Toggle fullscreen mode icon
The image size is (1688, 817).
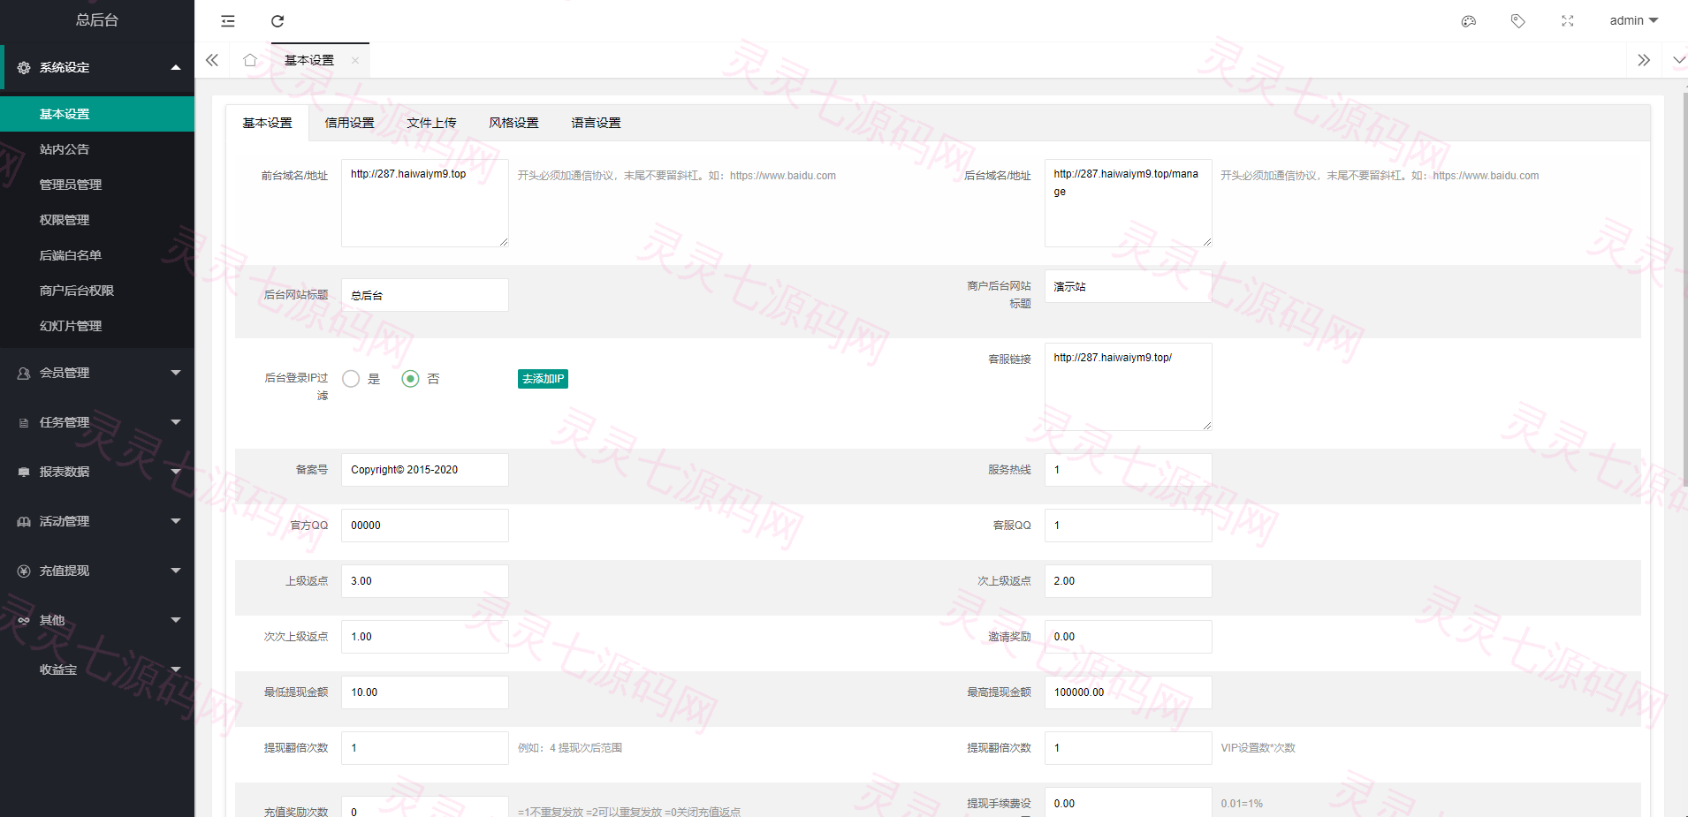pos(1568,21)
